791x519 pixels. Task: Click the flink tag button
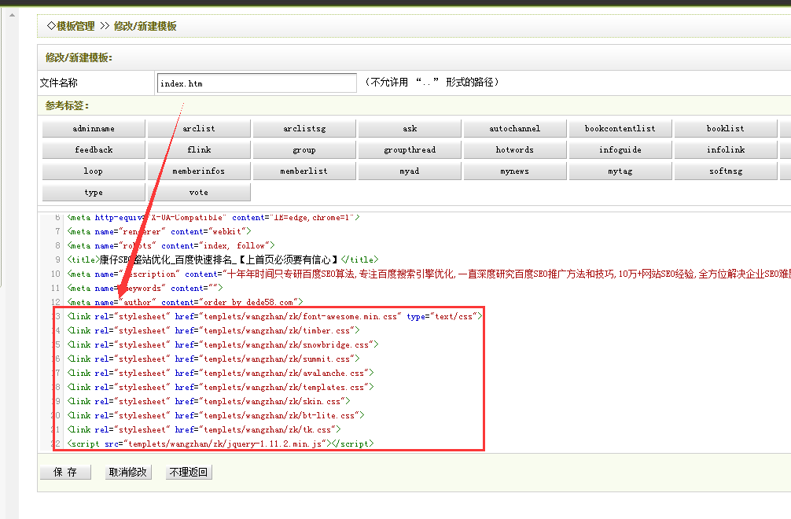click(199, 149)
